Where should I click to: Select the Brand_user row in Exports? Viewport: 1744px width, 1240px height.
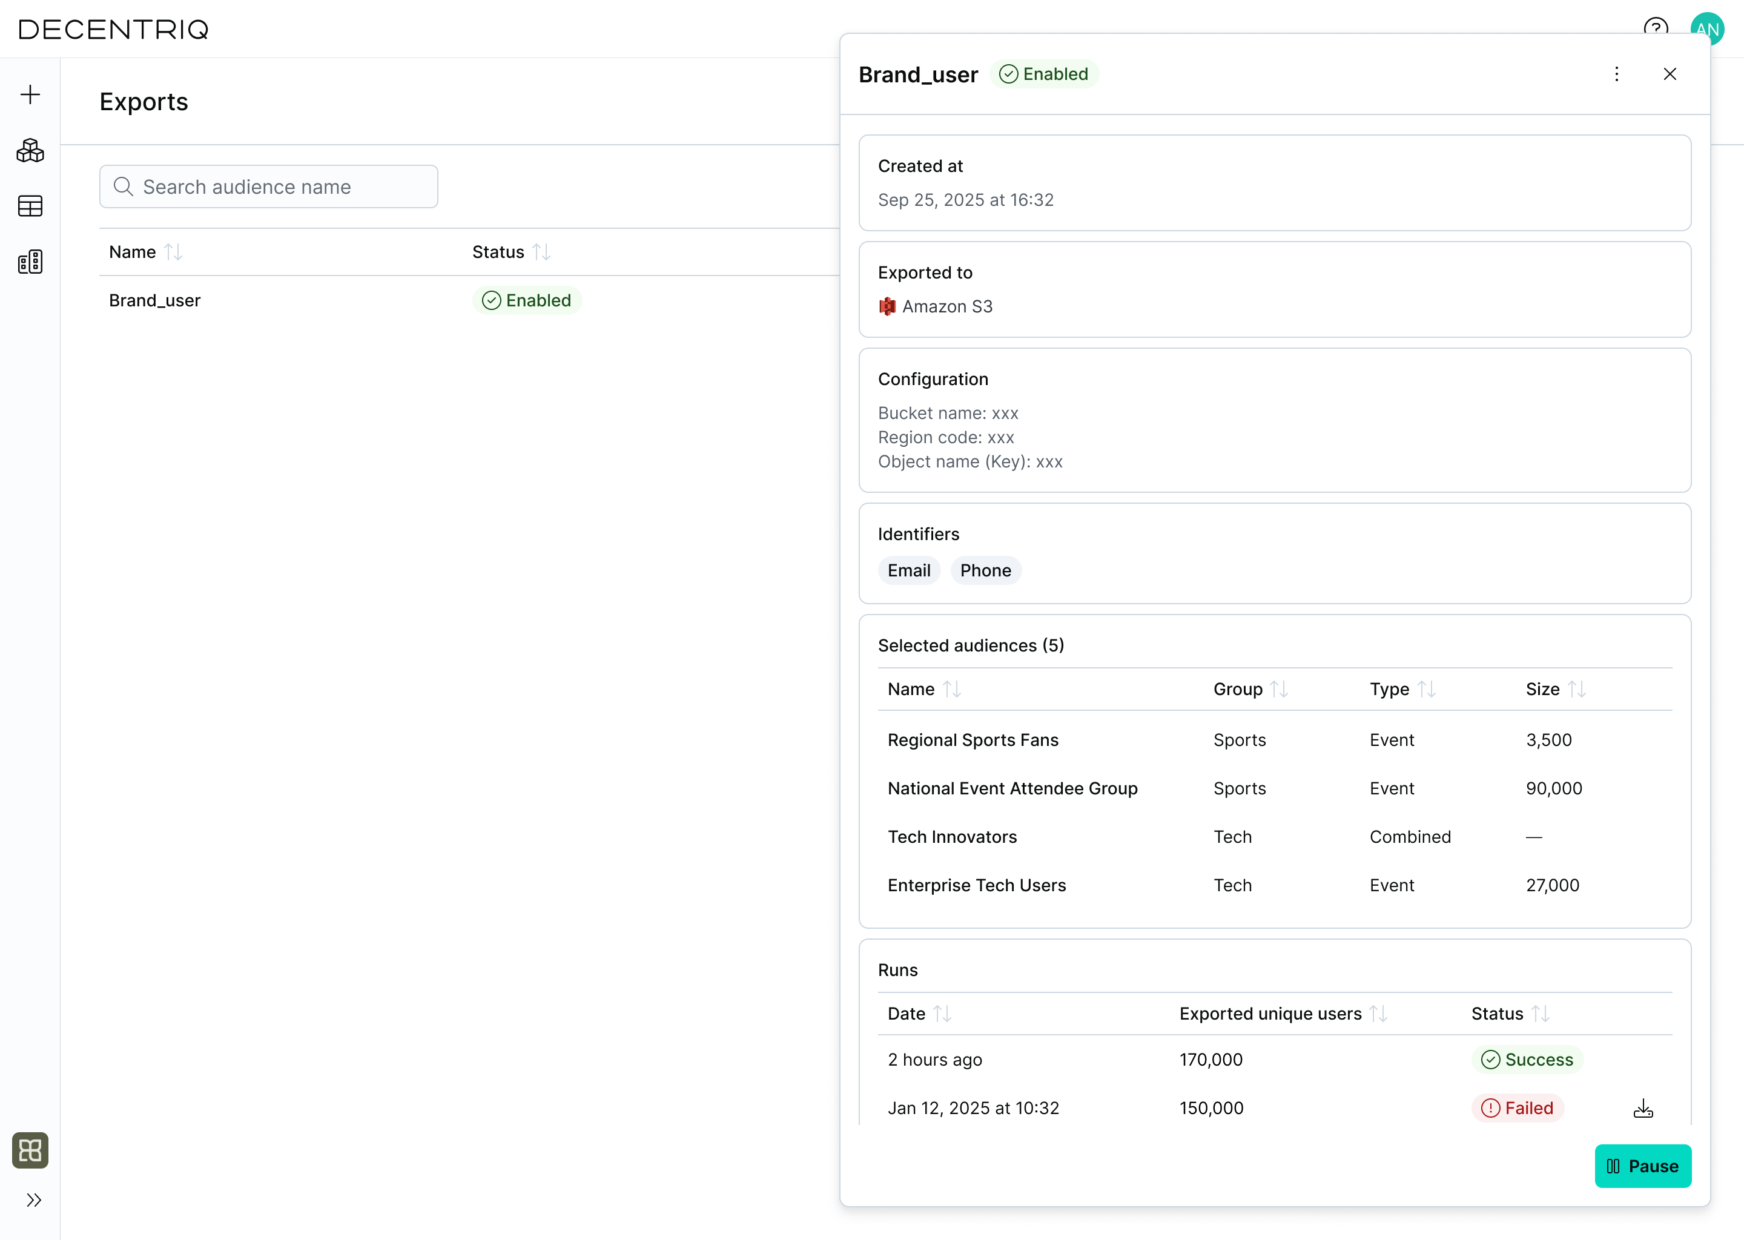point(469,300)
